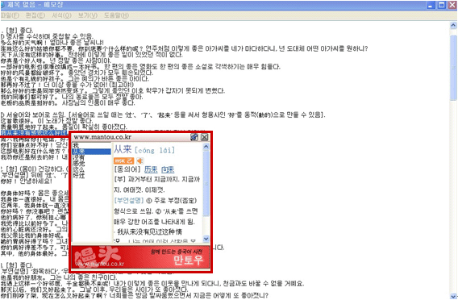Open the 向来 synonym link
This screenshot has width=458, height=300.
pyautogui.click(x=168, y=169)
